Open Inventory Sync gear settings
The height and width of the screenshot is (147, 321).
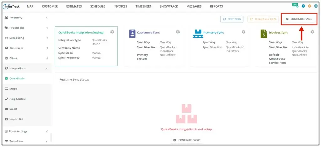click(x=243, y=32)
